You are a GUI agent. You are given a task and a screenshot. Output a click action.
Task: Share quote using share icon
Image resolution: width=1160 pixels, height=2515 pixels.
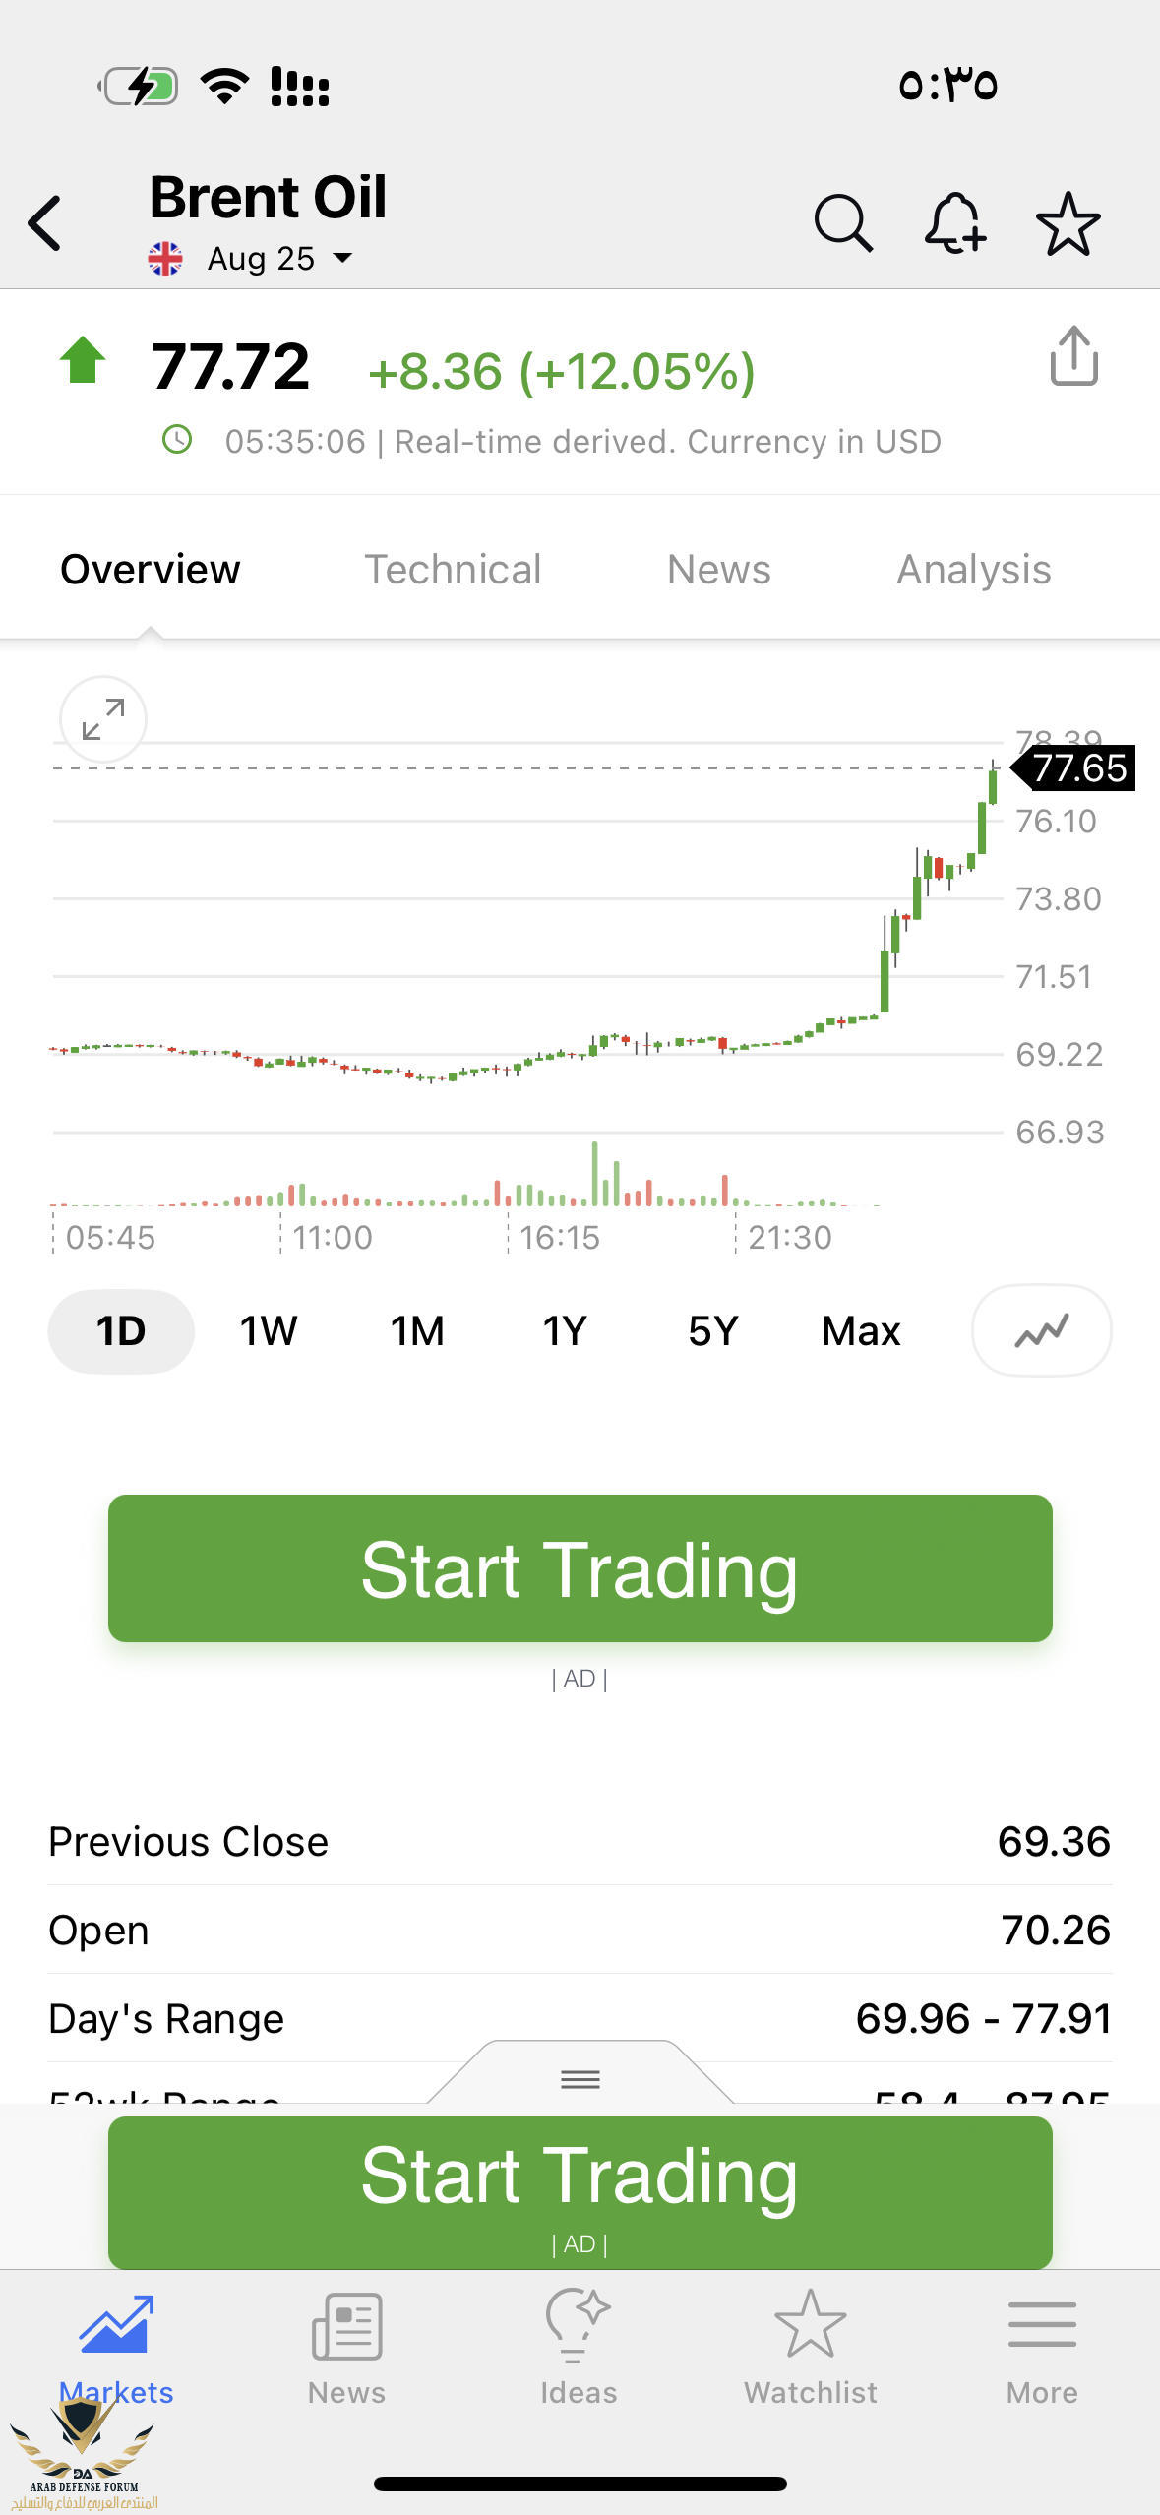pyautogui.click(x=1073, y=355)
